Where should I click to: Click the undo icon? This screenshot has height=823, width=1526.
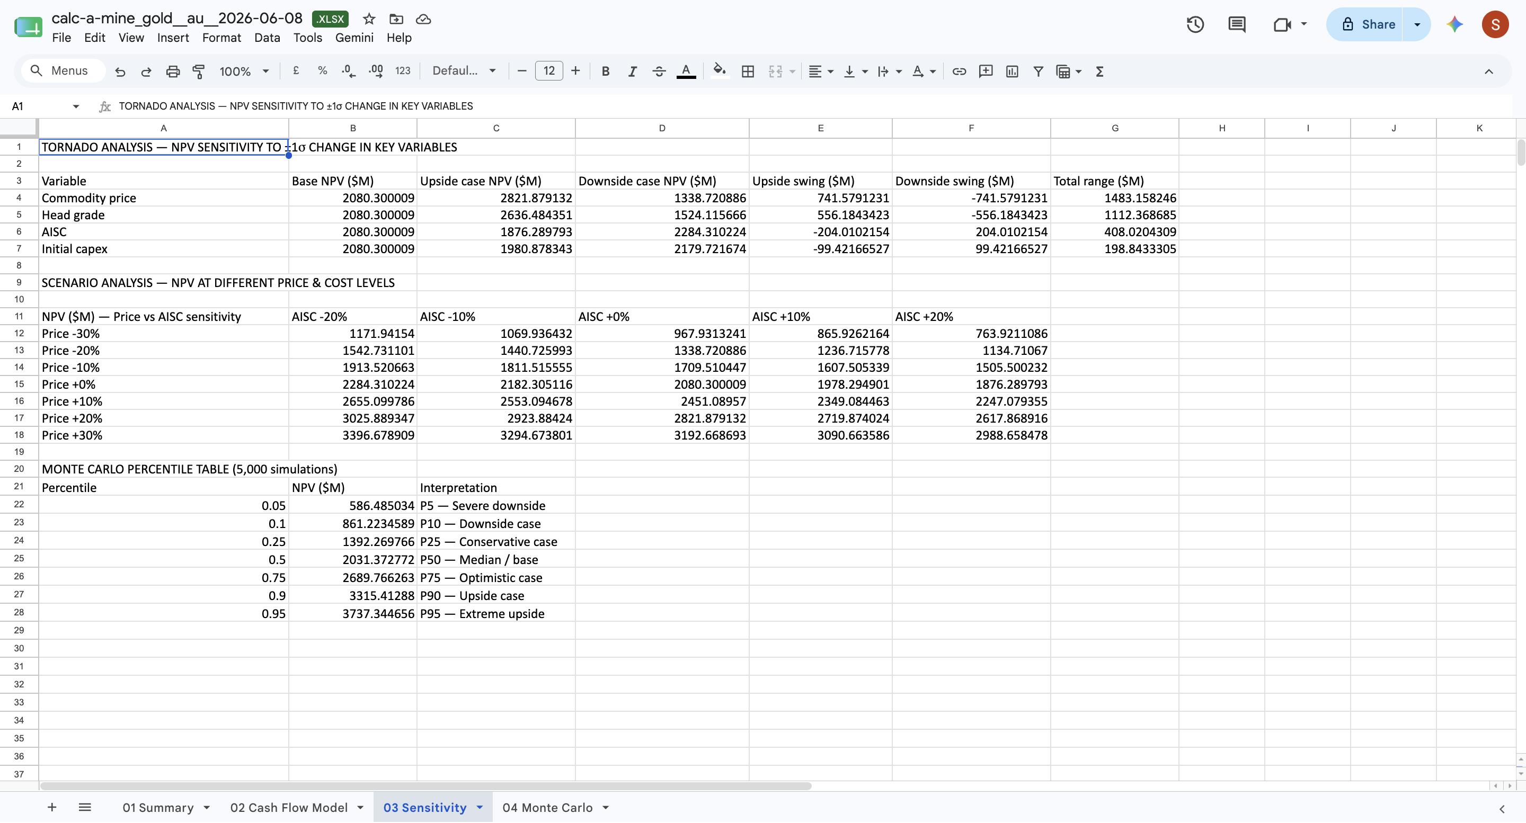coord(120,71)
